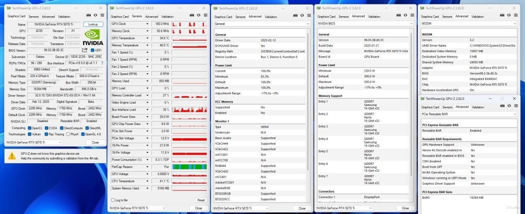Image resolution: width=525 pixels, height=214 pixels.
Task: Open the NVIDIA BIOS category dropdown
Action: point(365,24)
